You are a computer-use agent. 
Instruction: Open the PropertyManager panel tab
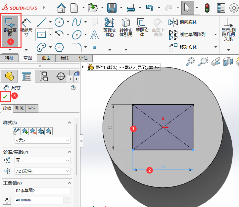tap(26, 77)
